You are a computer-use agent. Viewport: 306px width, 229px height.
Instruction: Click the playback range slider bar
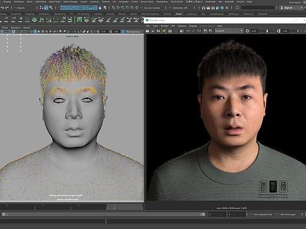(104, 214)
